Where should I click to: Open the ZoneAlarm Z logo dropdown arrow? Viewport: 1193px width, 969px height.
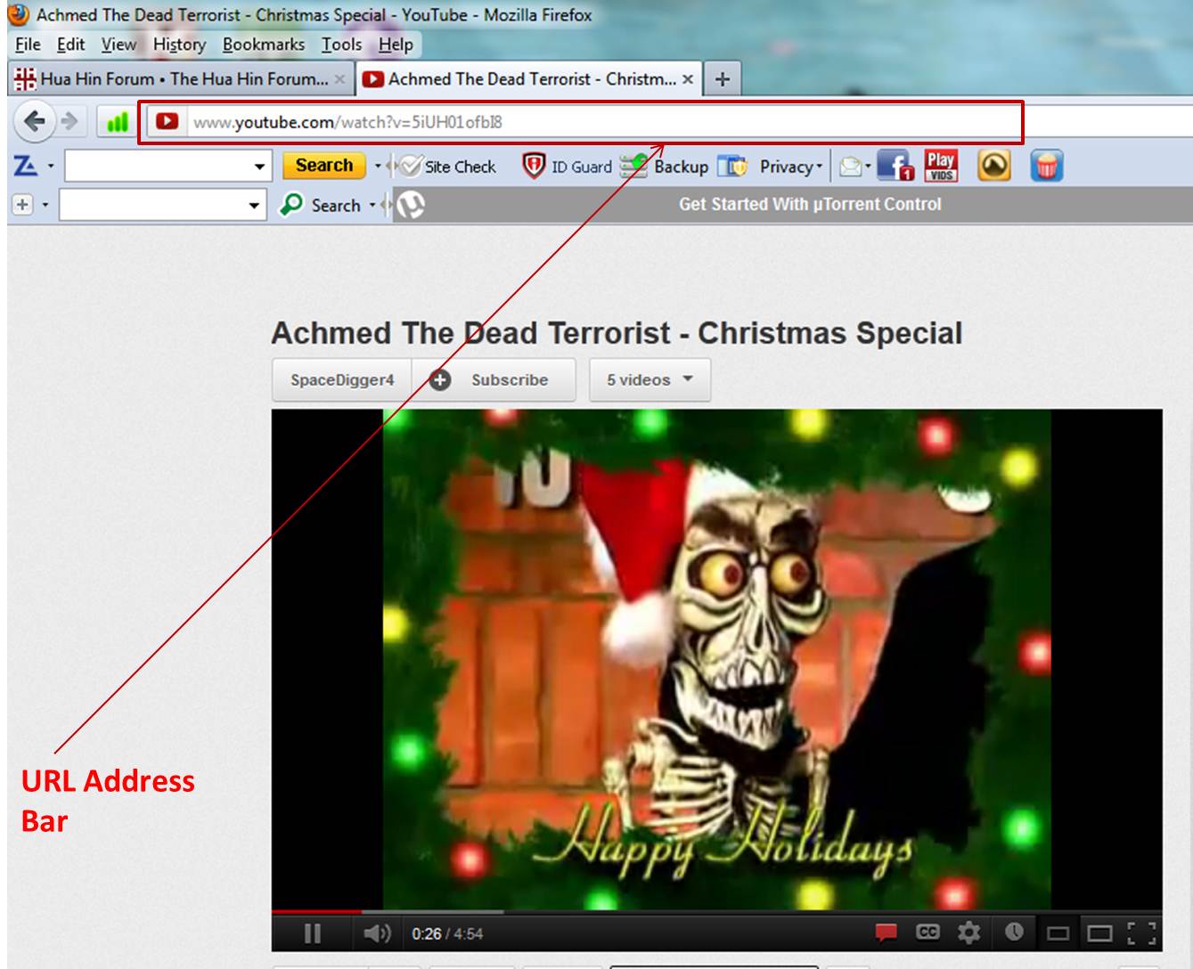[x=51, y=167]
